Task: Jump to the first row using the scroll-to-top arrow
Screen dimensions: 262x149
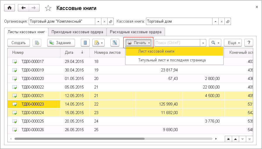Action: pyautogui.click(x=228, y=139)
